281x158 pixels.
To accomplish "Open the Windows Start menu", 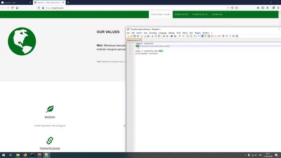I will (x=4, y=155).
